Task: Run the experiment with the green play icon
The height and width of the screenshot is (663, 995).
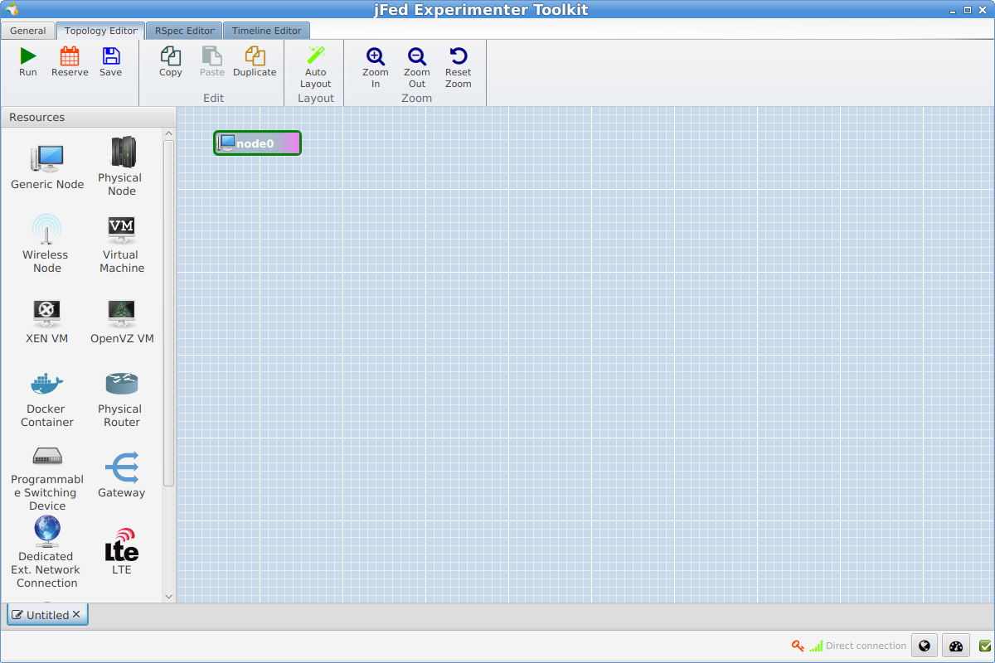Action: tap(28, 56)
